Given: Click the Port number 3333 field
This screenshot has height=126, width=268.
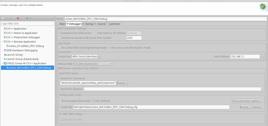Looking at the screenshot, I should pyautogui.click(x=134, y=38).
